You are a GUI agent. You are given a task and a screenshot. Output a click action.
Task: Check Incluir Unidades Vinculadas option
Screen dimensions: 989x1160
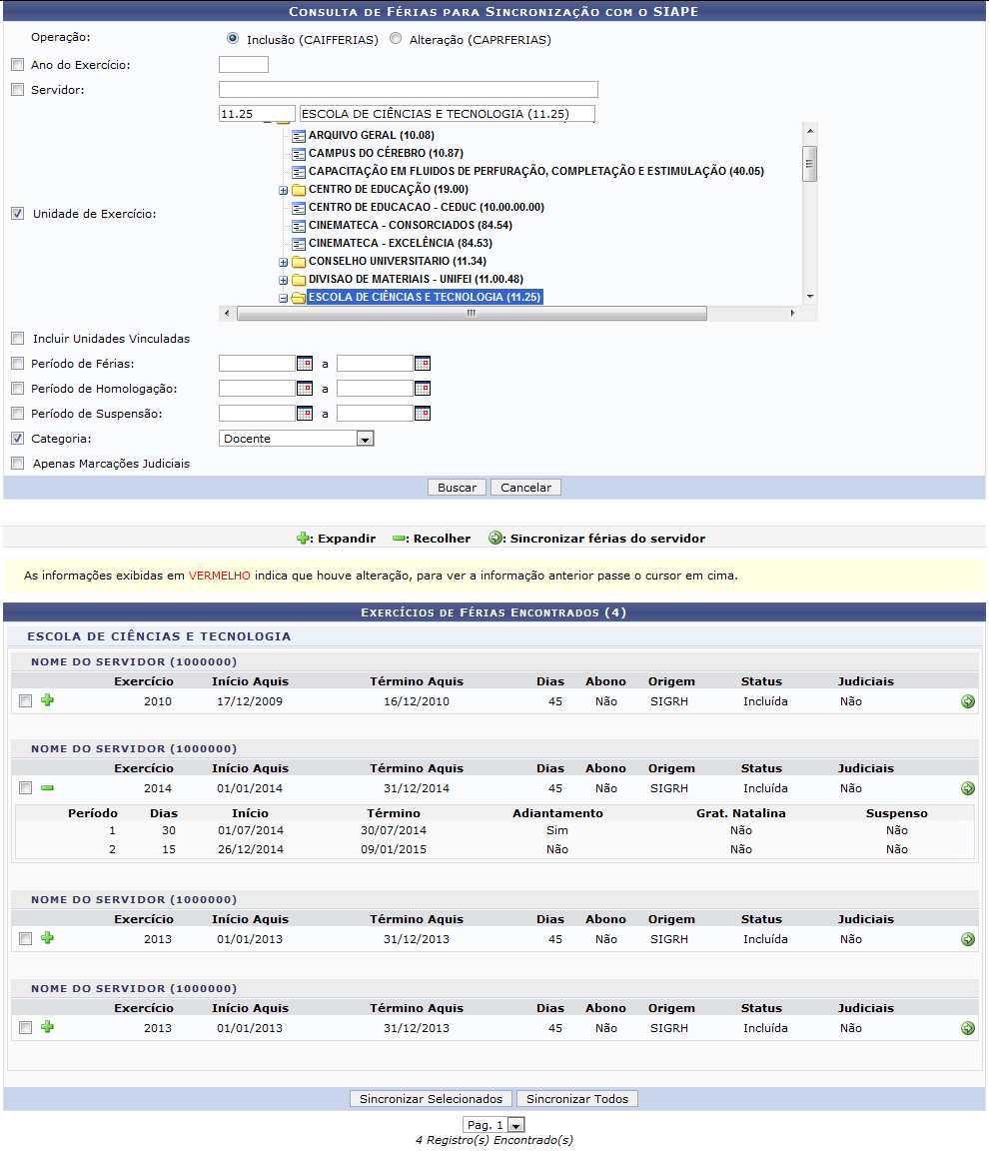click(x=17, y=339)
